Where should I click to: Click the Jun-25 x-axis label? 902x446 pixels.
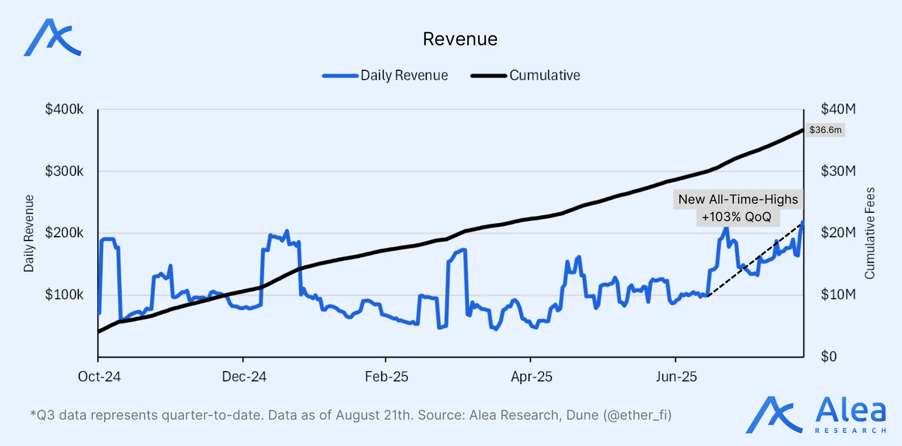click(x=676, y=377)
